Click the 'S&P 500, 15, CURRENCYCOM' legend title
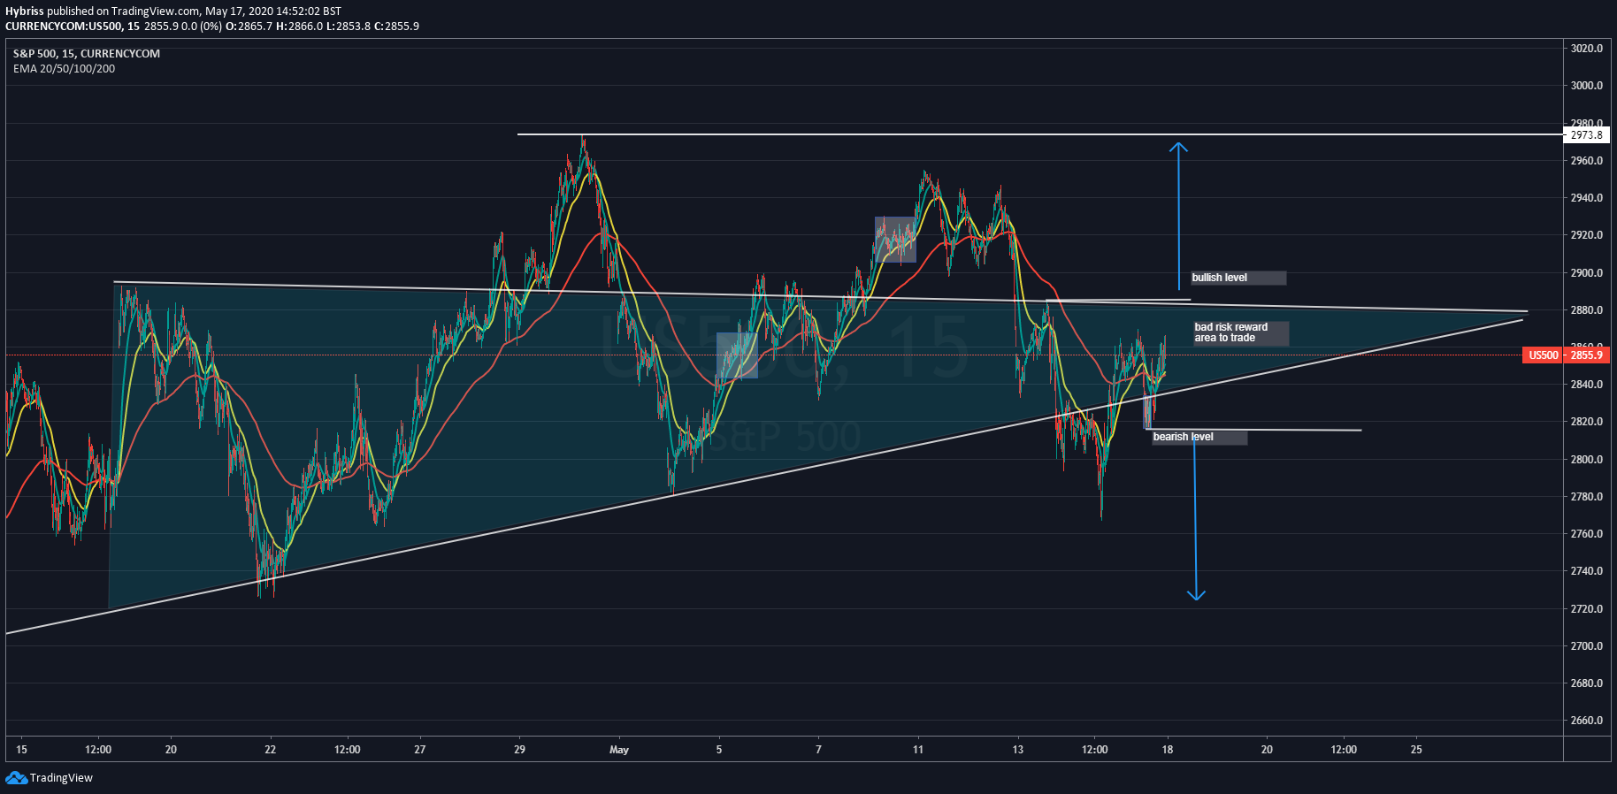The image size is (1617, 794). point(87,54)
